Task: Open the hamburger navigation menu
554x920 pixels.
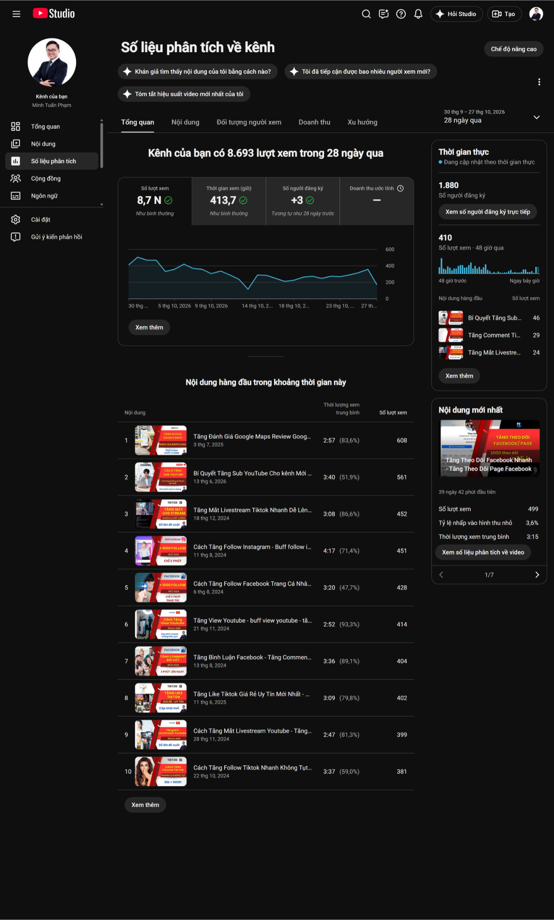Action: [x=16, y=14]
